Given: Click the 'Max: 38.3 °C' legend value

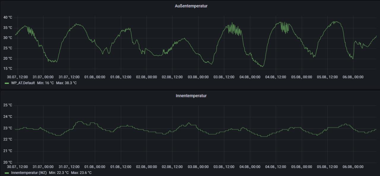Looking at the screenshot, I should 66,83.
